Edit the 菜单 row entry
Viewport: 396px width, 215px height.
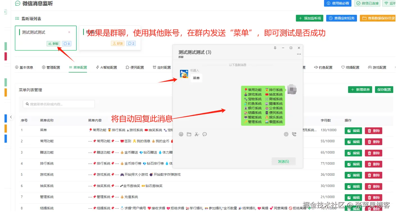[353, 131]
